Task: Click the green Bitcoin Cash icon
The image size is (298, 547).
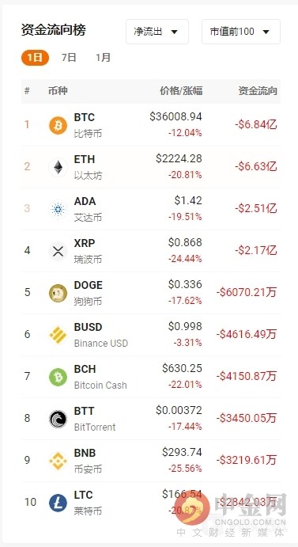Action: point(58,377)
